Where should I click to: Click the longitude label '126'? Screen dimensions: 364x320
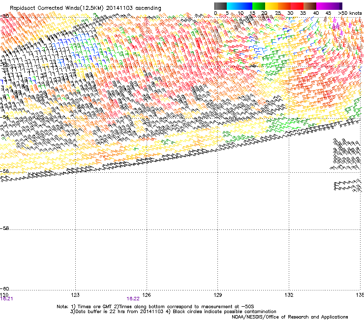pyautogui.click(x=147, y=295)
